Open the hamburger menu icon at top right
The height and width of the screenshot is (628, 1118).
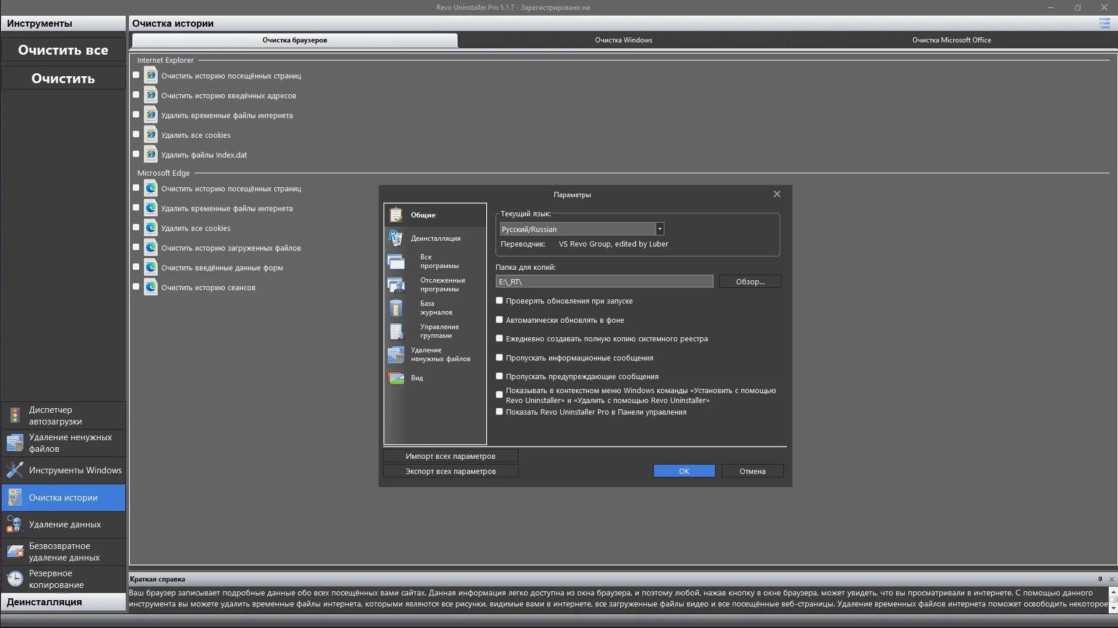[1104, 23]
